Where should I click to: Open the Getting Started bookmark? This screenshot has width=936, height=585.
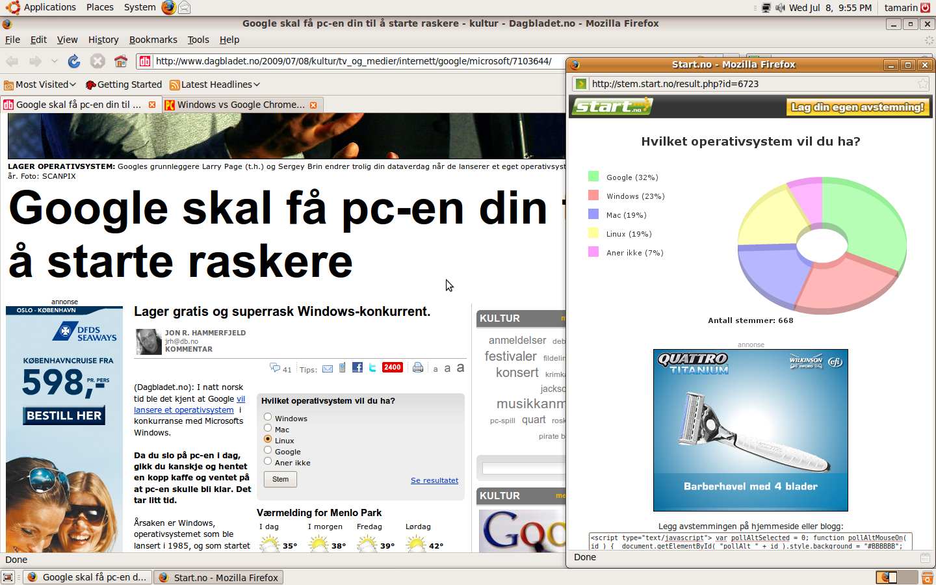[x=123, y=84]
